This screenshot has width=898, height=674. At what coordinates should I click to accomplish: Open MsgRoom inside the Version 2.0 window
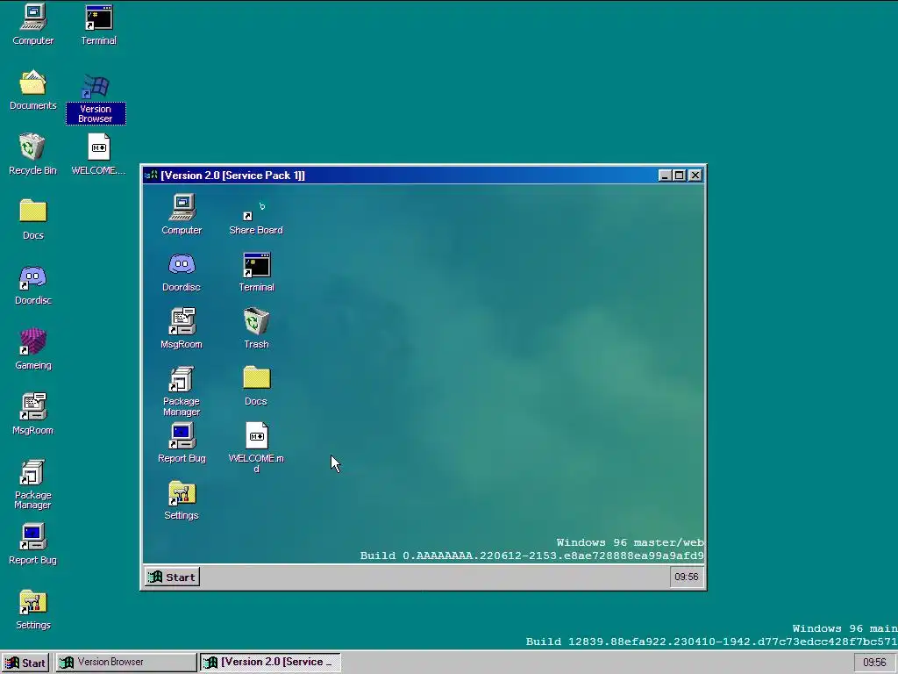182,328
